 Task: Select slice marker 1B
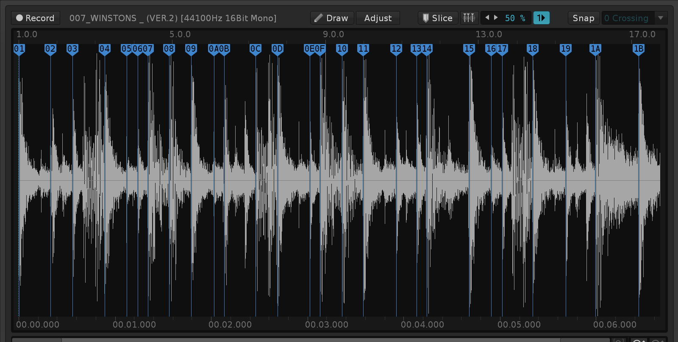pos(639,49)
